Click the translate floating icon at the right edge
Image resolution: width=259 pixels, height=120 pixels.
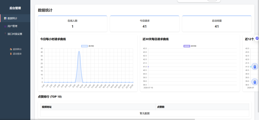pyautogui.click(x=257, y=38)
